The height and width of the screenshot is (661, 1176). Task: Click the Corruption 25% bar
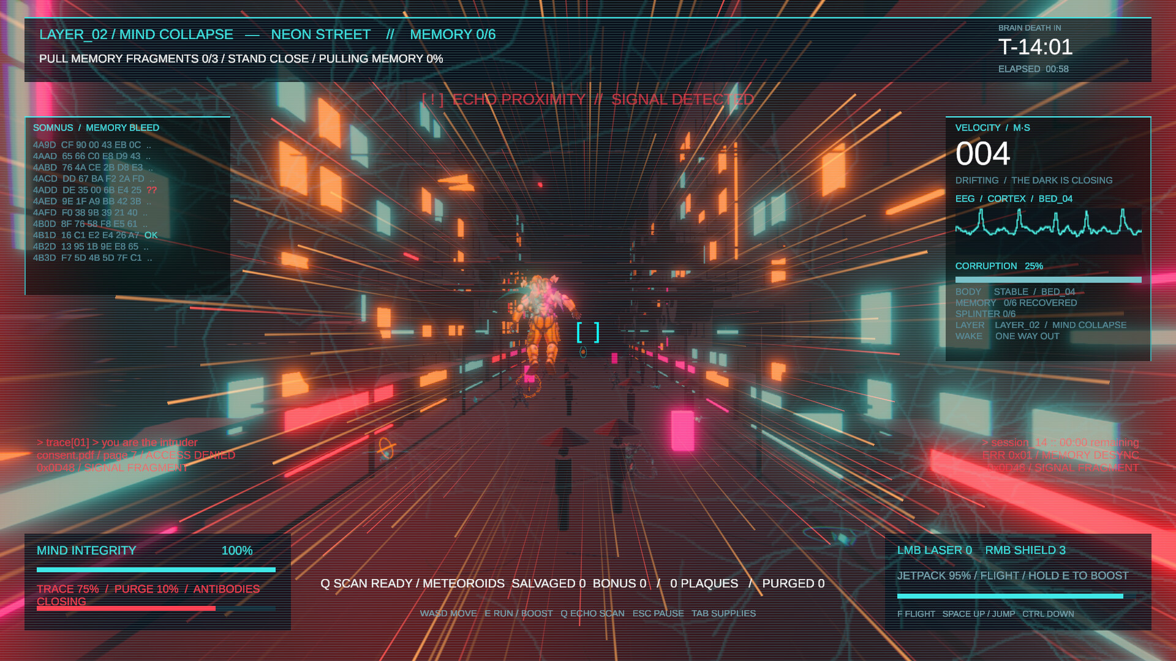pos(1048,280)
